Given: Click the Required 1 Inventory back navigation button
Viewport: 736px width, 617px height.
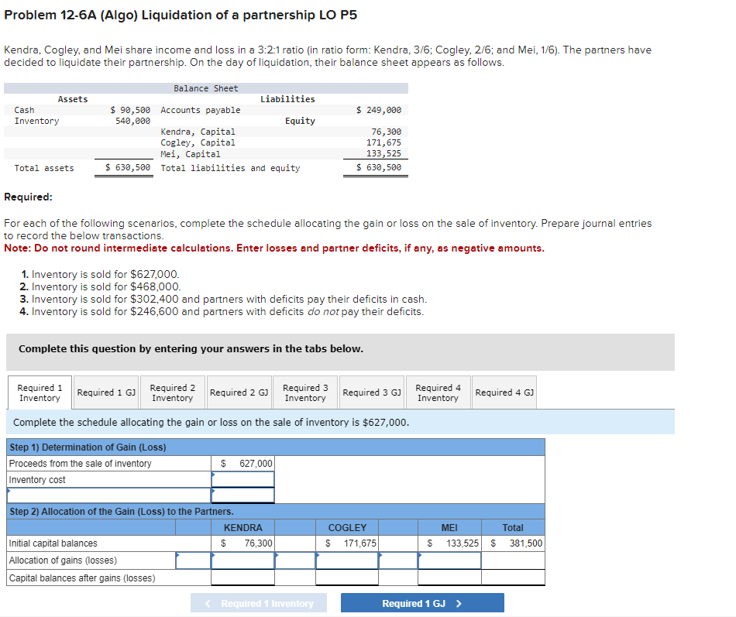Looking at the screenshot, I should [259, 602].
